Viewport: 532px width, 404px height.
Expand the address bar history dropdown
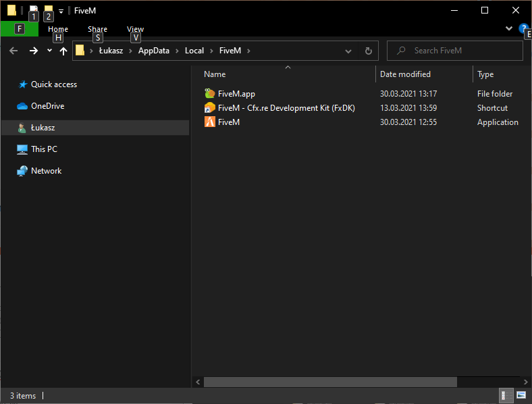point(348,51)
